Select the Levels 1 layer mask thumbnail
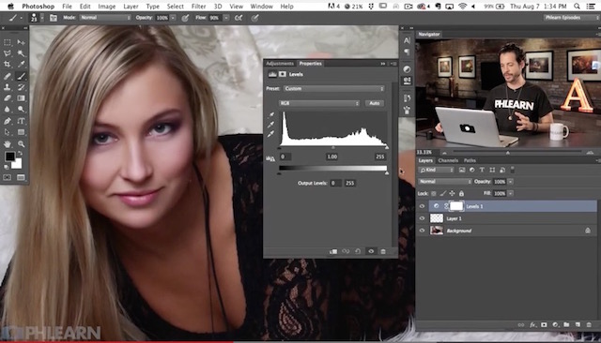The height and width of the screenshot is (343, 601). coord(456,206)
